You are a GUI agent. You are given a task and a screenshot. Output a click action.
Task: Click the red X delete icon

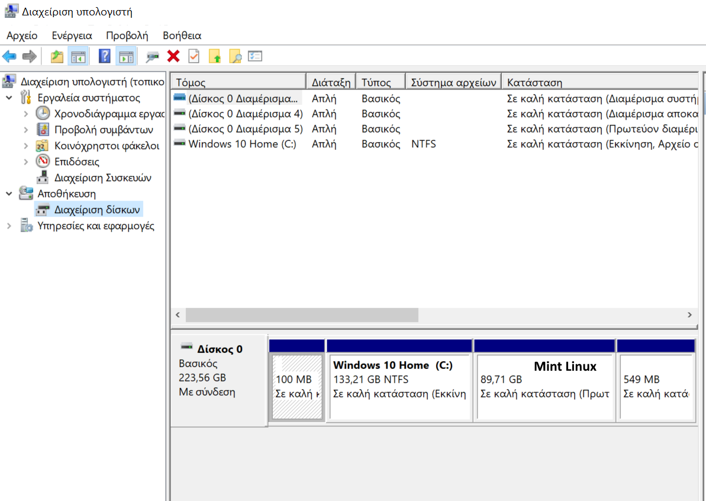tap(173, 56)
